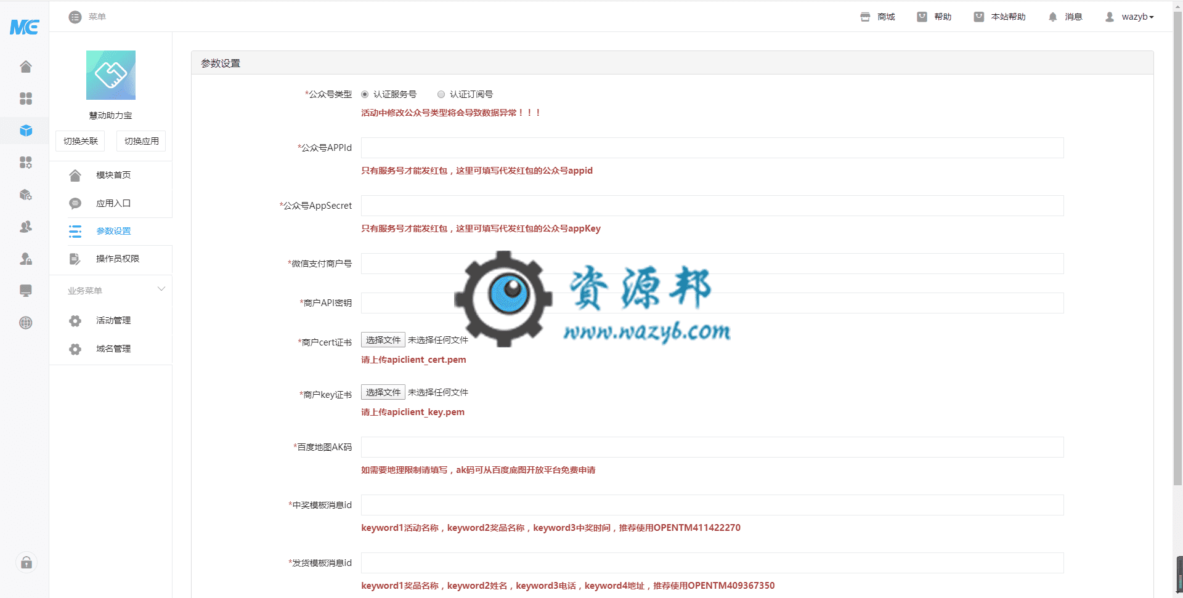
Task: Open the four-squares apps icon in rail
Action: (x=25, y=99)
